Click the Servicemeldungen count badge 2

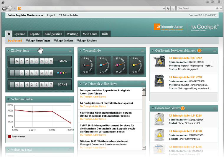pos(199,51)
